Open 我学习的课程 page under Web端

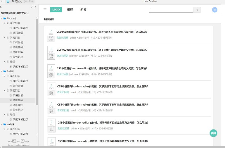pos(21,134)
